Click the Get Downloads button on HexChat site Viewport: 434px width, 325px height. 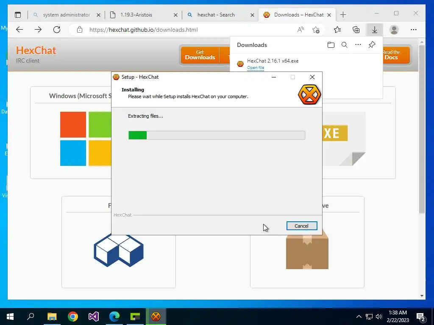(200, 55)
